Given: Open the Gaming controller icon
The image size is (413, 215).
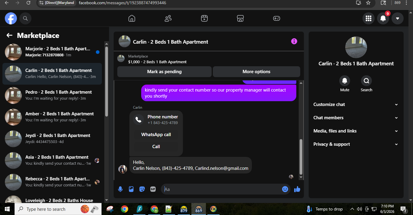Looking at the screenshot, I should (277, 18).
